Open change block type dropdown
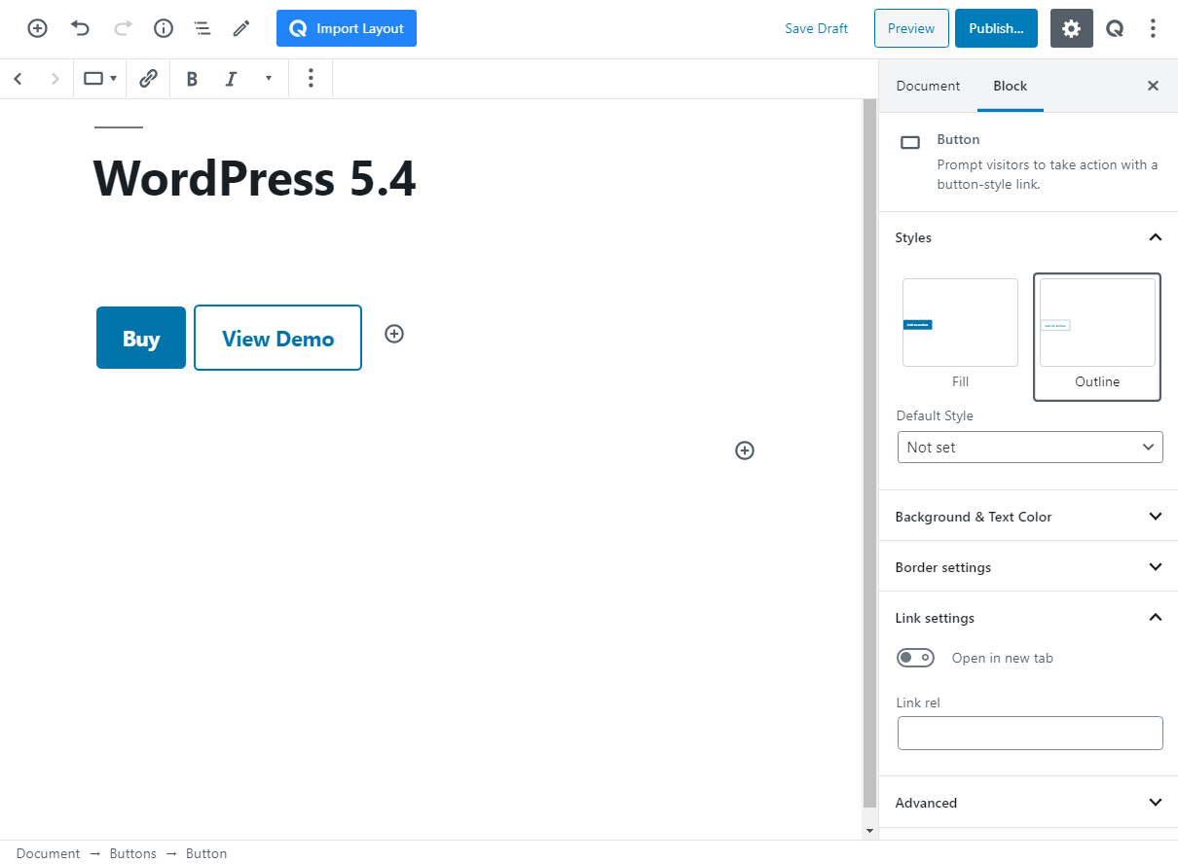1178x864 pixels. 99,79
